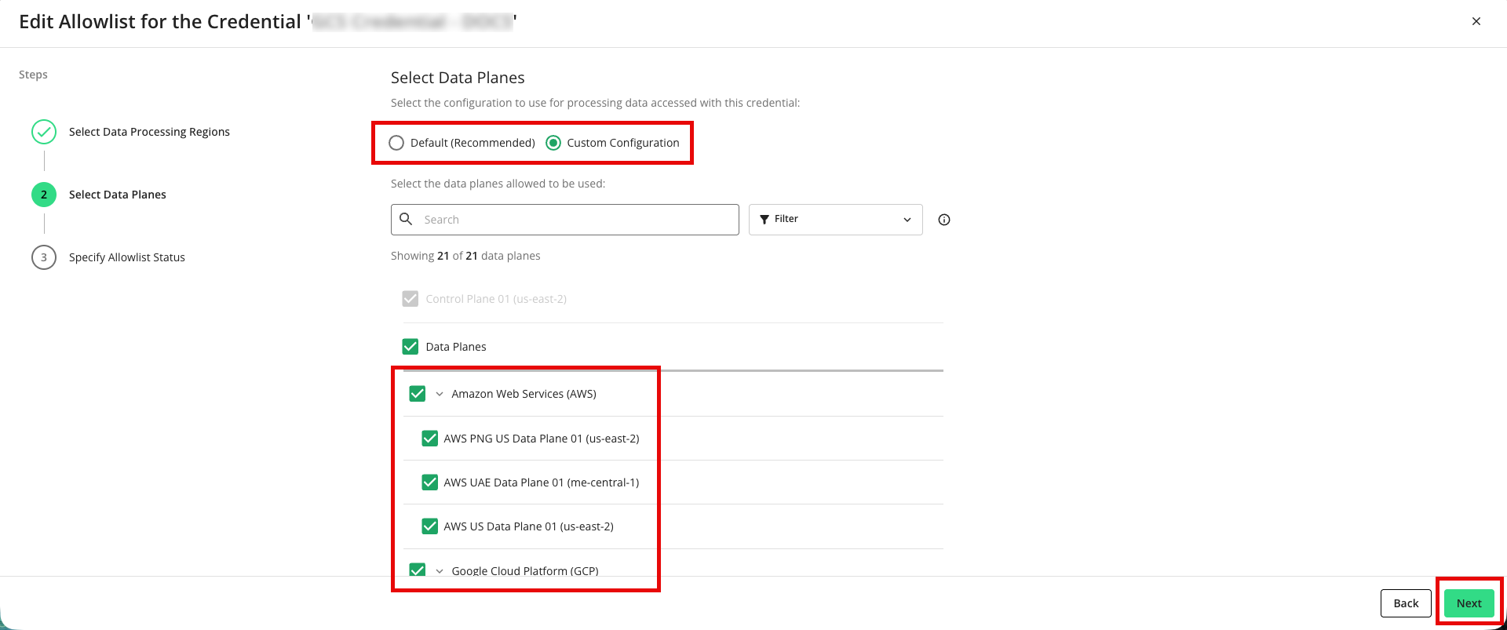Click the completed step checkmark icon
This screenshot has height=630, width=1507.
[44, 132]
